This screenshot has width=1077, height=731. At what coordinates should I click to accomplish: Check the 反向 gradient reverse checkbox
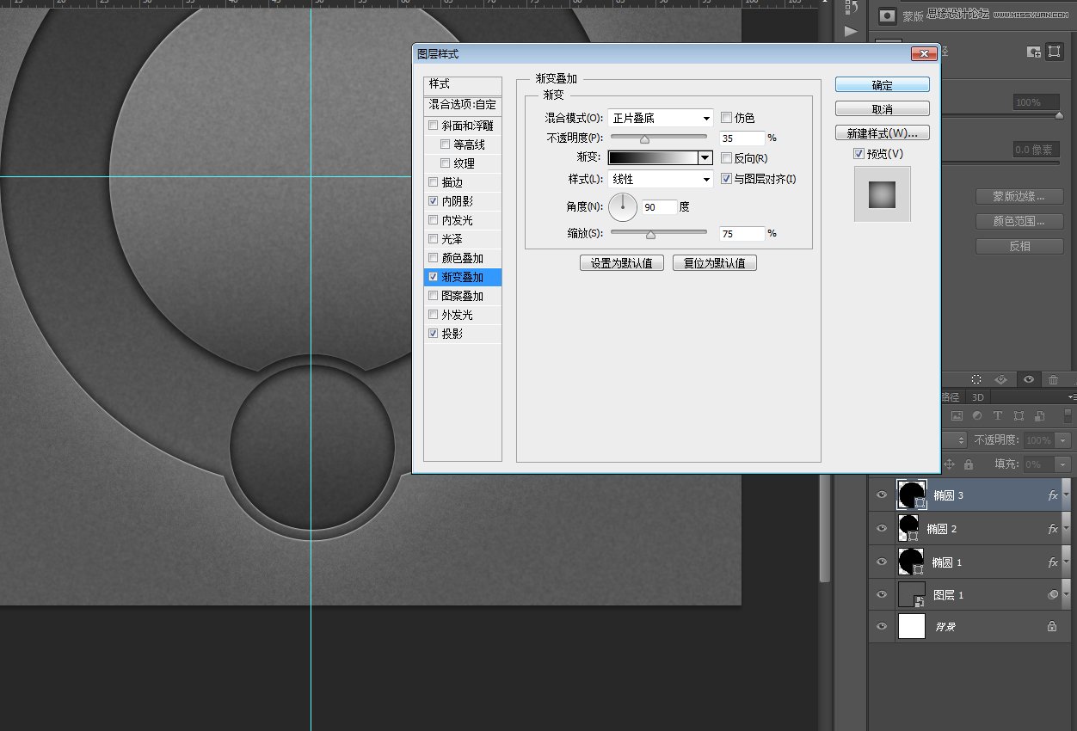(727, 157)
